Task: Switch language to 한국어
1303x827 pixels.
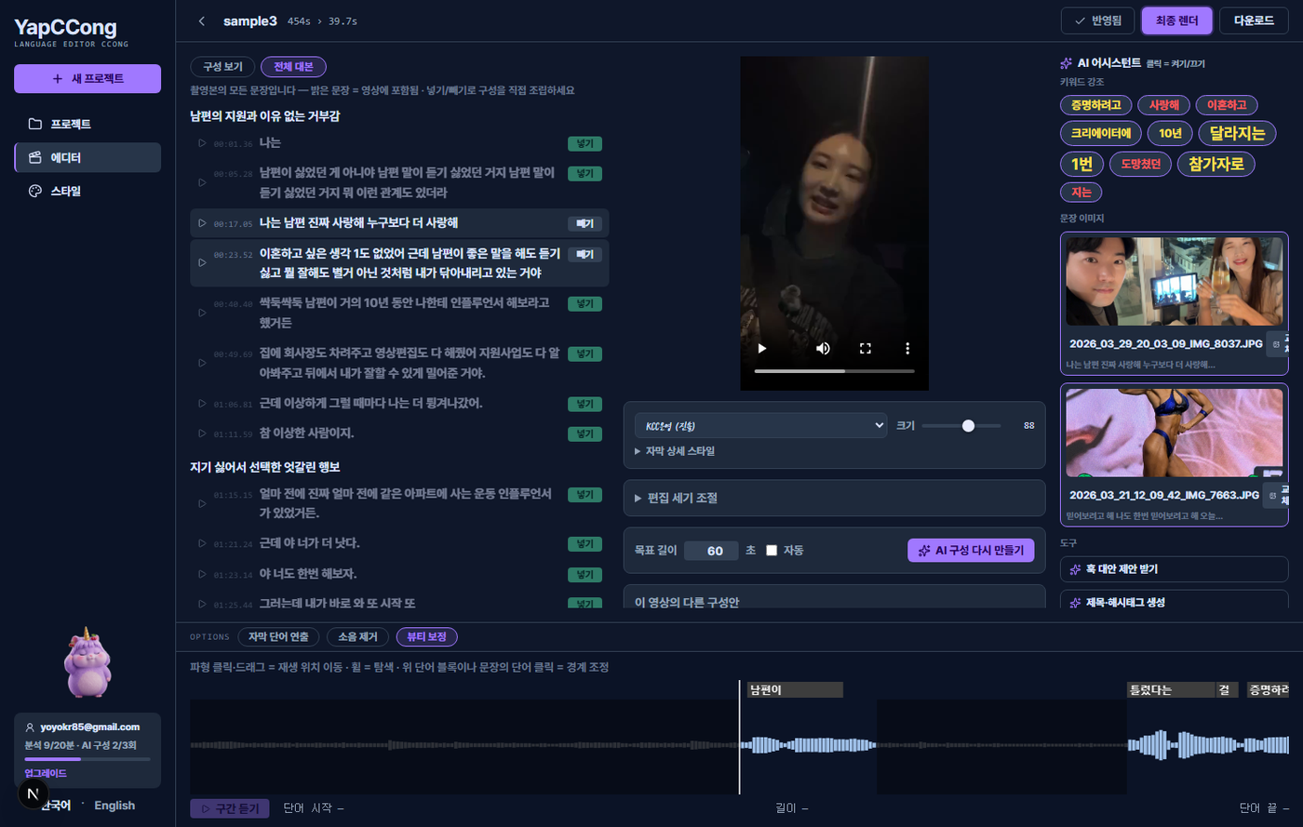Action: pos(56,806)
